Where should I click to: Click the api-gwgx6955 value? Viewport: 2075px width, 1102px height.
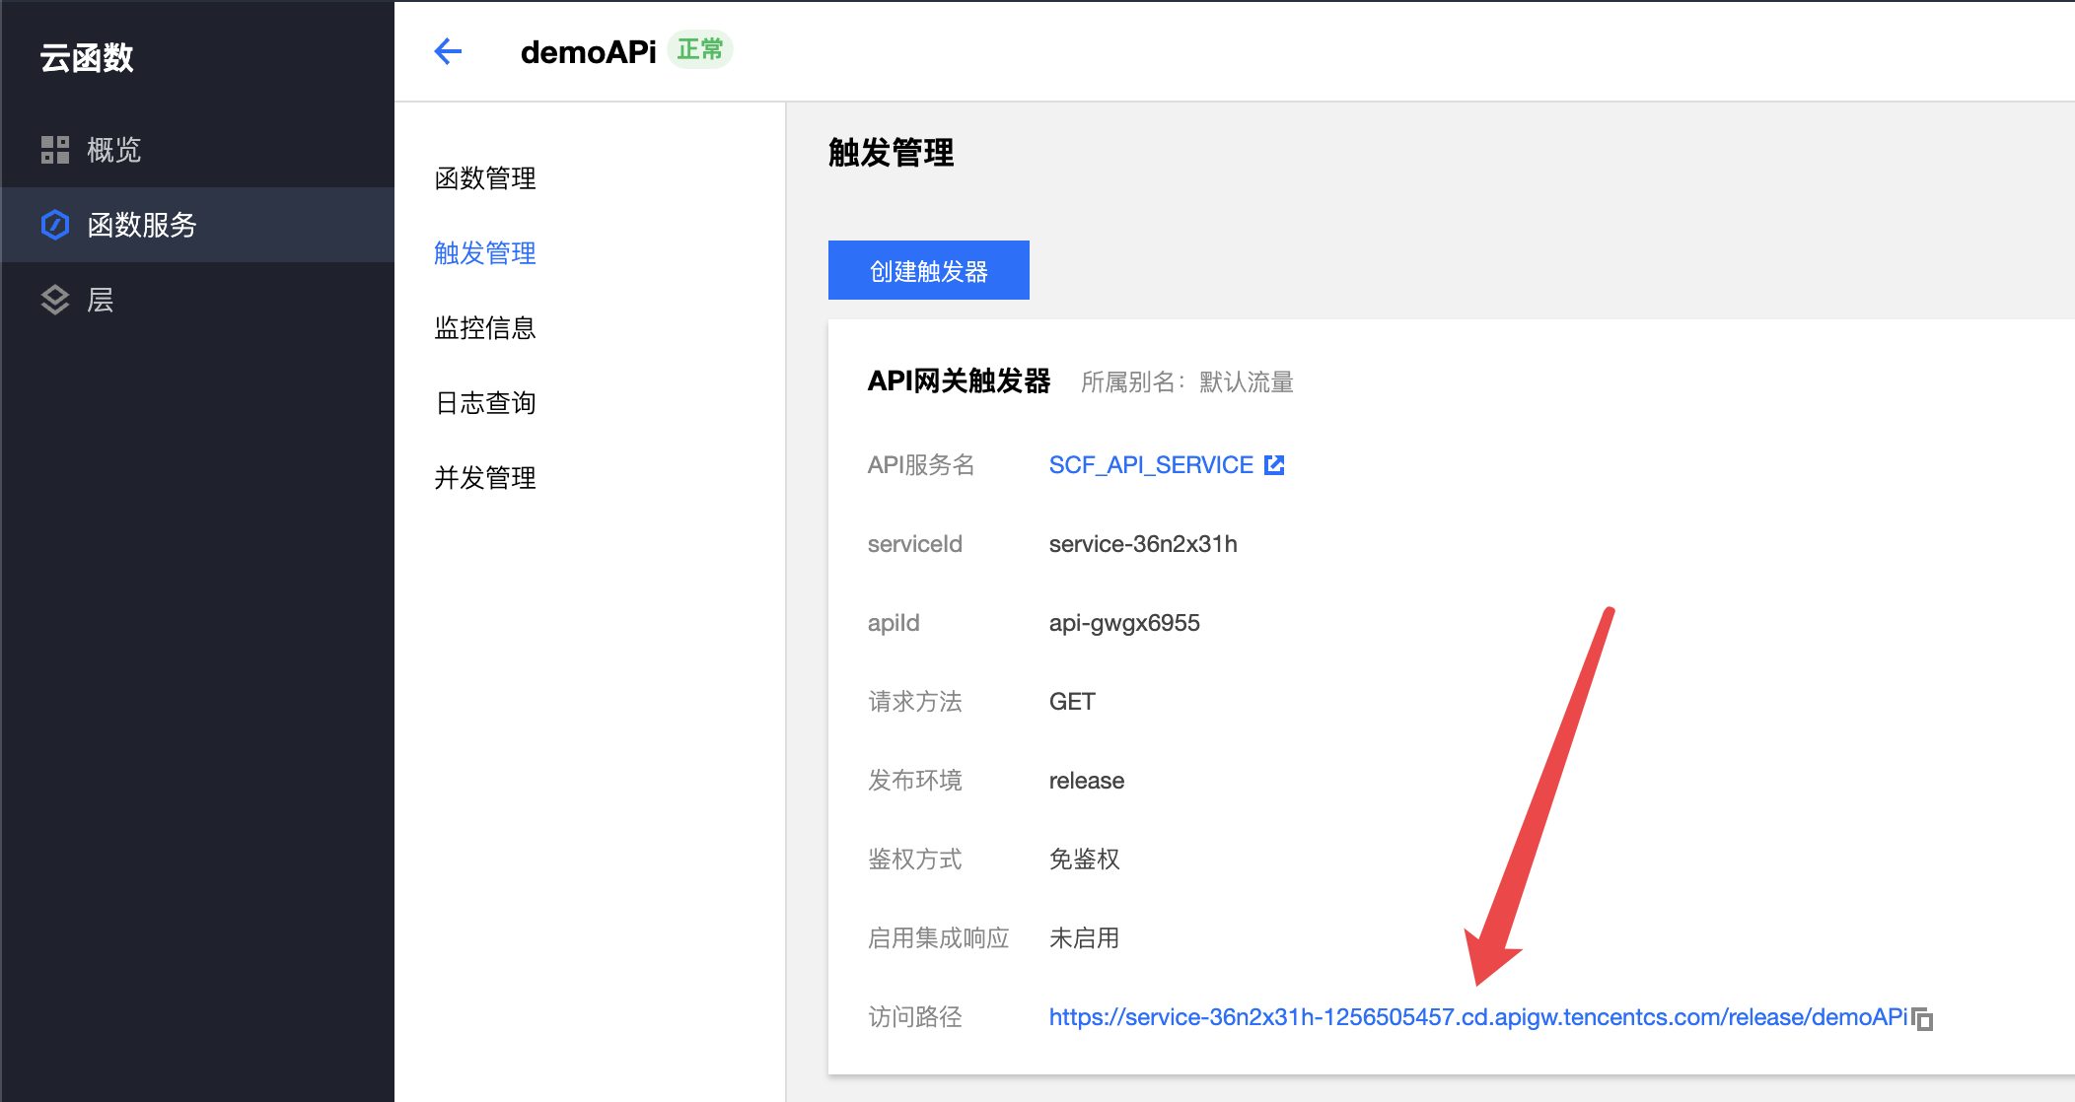coord(1124,623)
